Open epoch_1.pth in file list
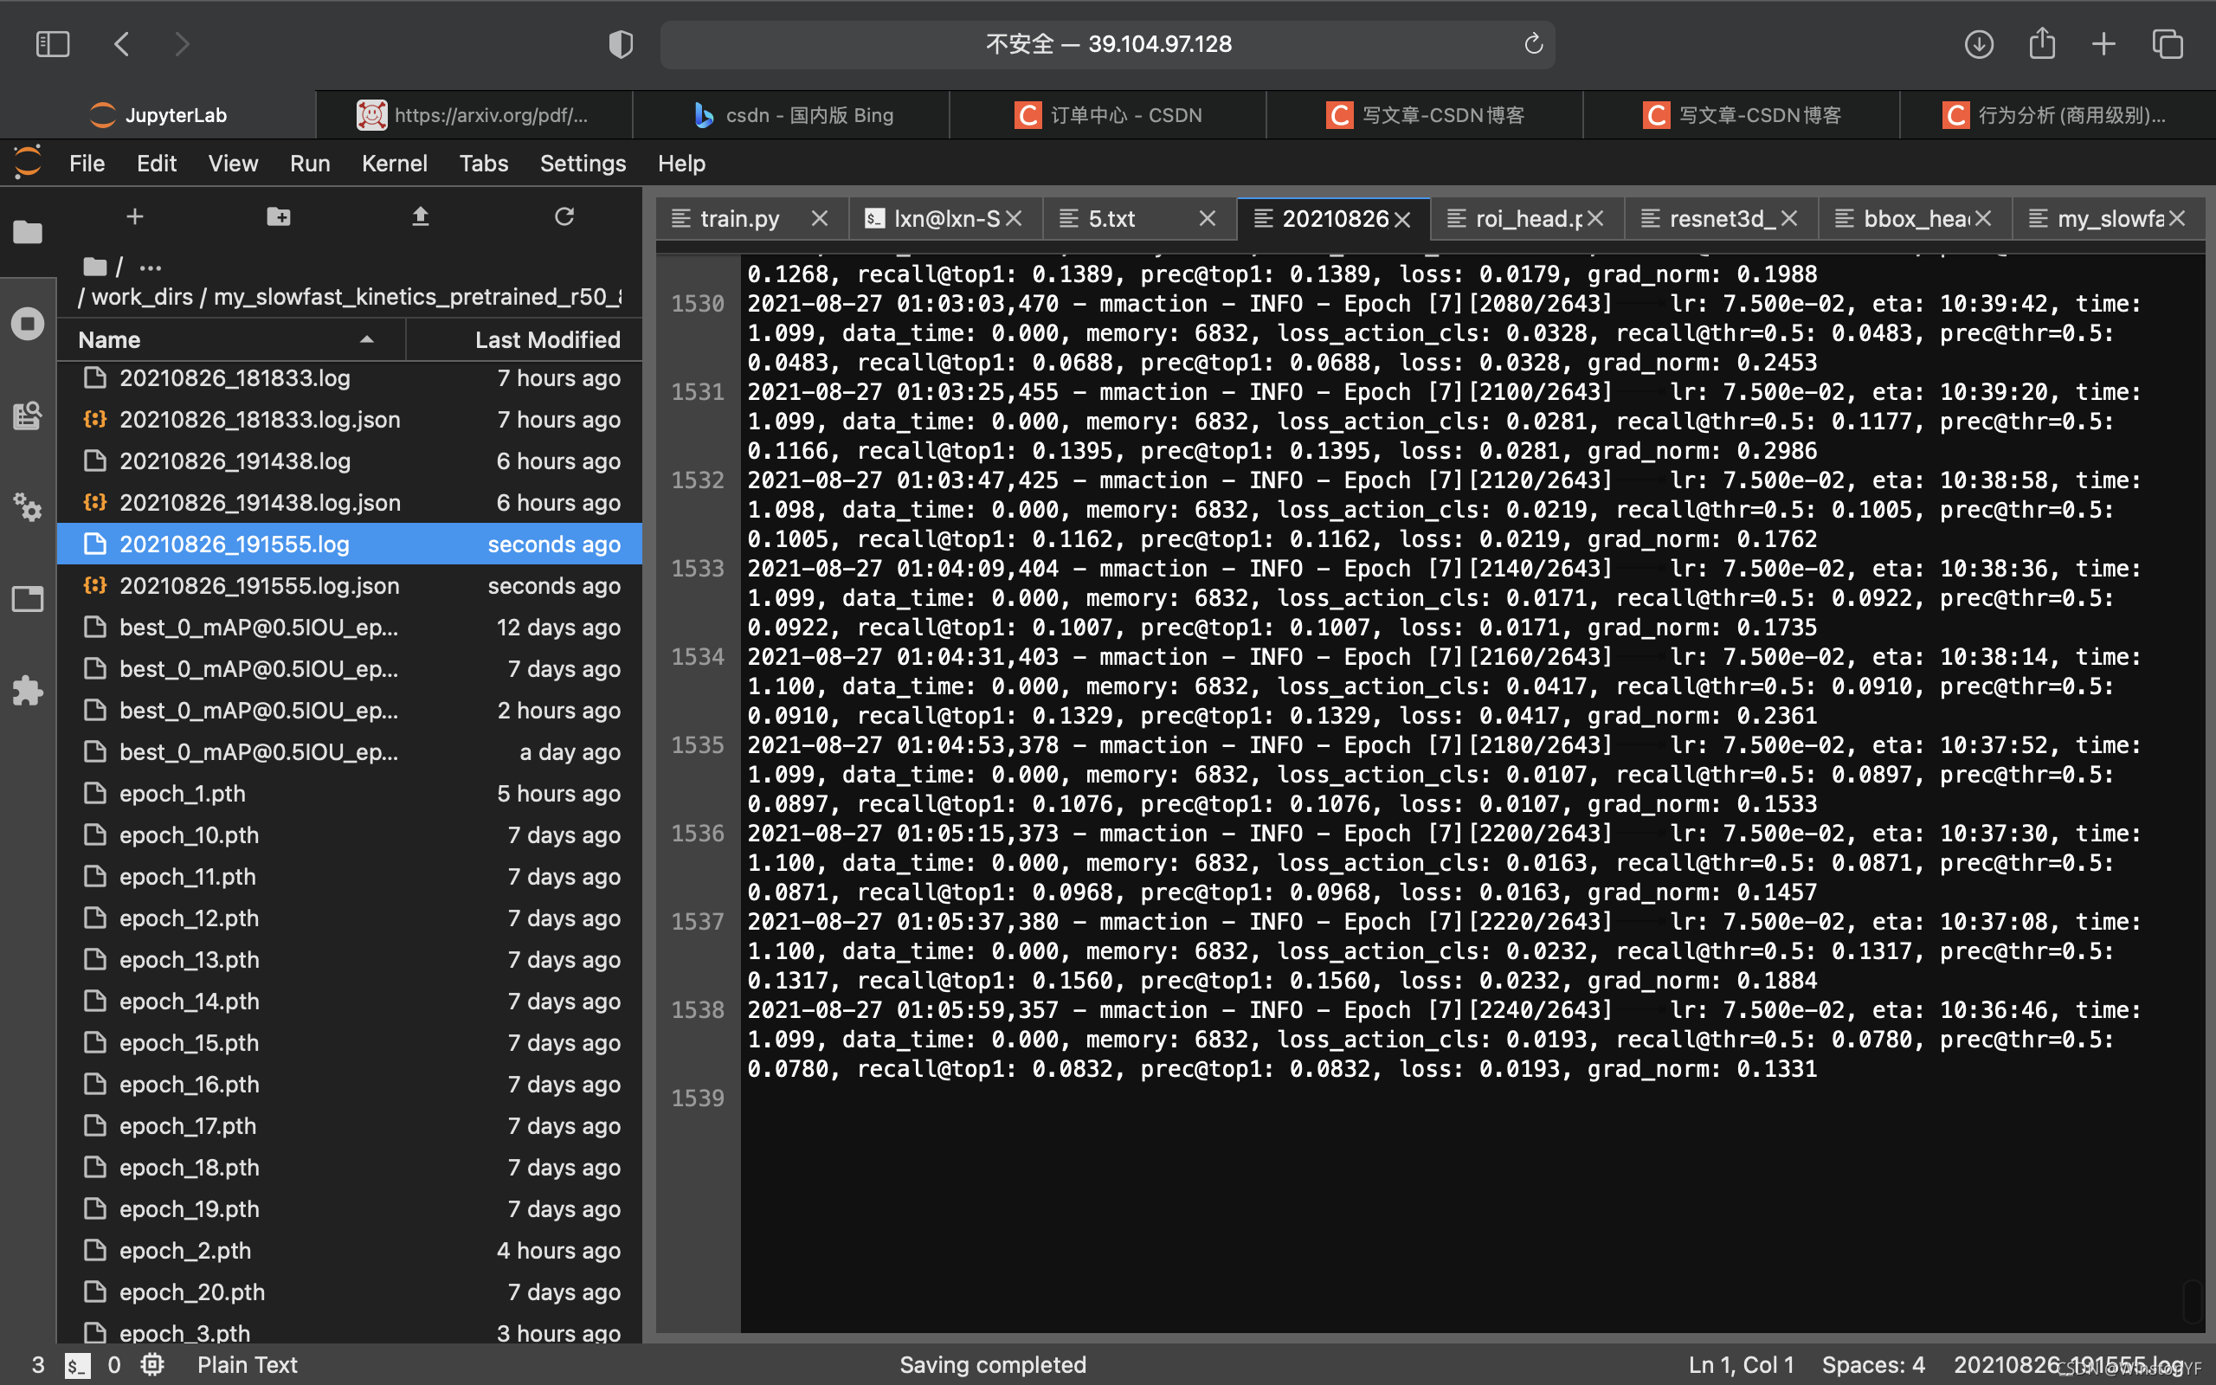Screen dimensions: 2216x1385 (183, 793)
